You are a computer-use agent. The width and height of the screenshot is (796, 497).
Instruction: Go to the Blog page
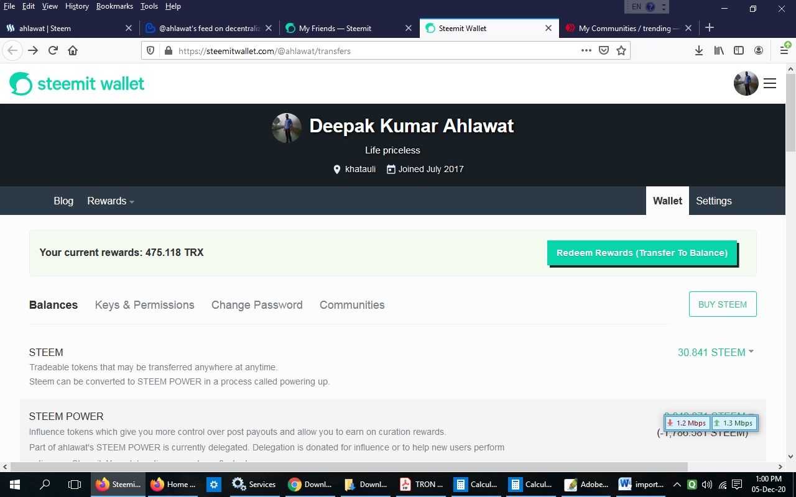(x=63, y=201)
